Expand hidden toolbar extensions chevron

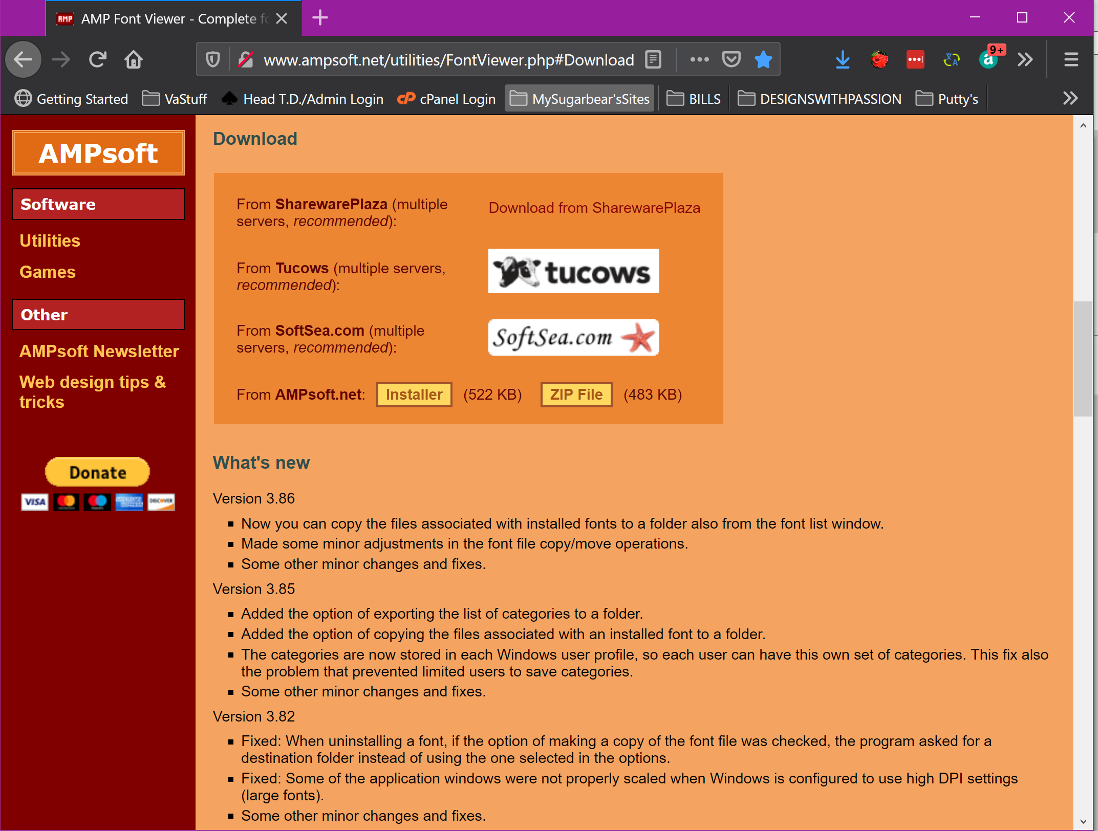click(x=1025, y=60)
